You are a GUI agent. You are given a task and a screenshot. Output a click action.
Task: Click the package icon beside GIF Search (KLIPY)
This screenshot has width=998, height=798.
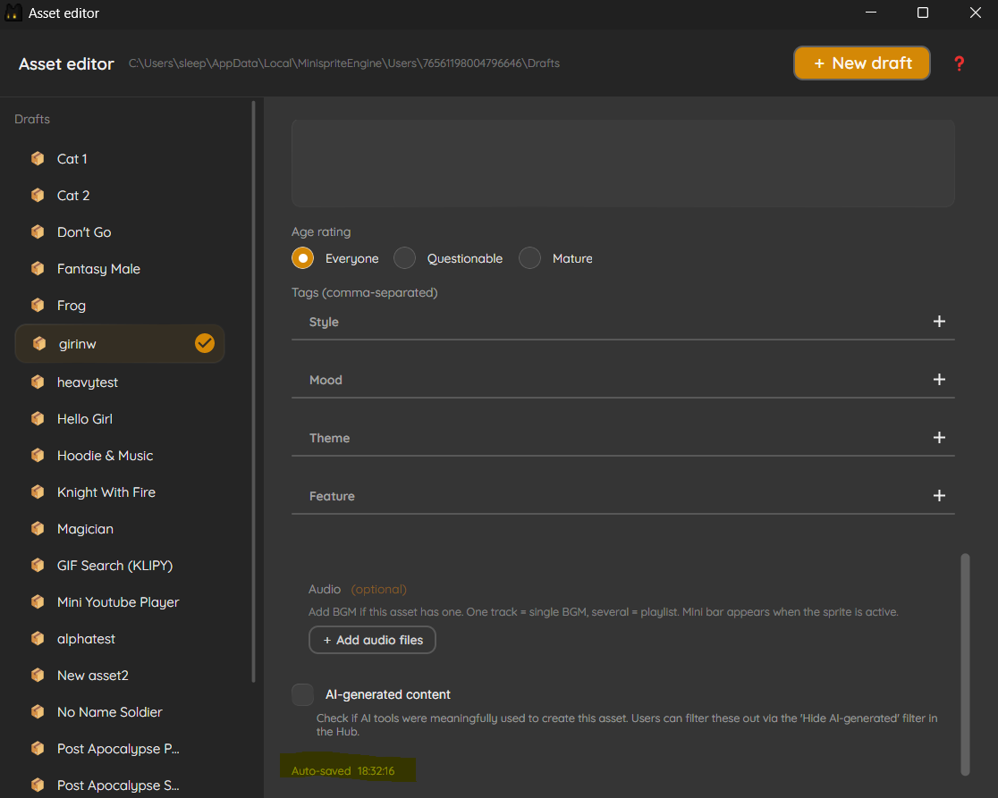38,566
